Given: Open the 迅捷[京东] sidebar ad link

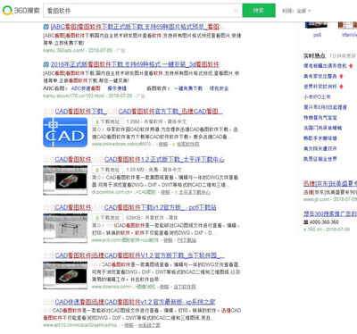Looking at the screenshot, I should [x=330, y=184].
